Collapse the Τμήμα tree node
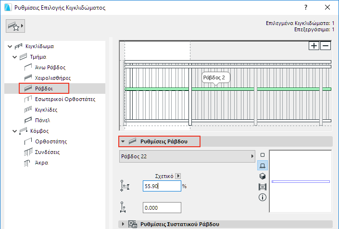The width and height of the screenshot is (339, 229). [x=15, y=57]
